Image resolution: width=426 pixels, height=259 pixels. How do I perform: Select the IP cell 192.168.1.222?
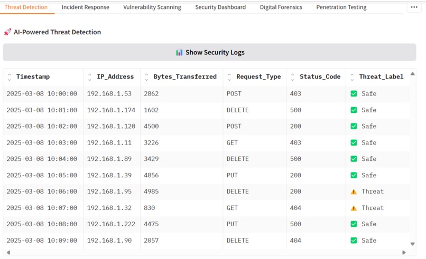[x=111, y=224]
